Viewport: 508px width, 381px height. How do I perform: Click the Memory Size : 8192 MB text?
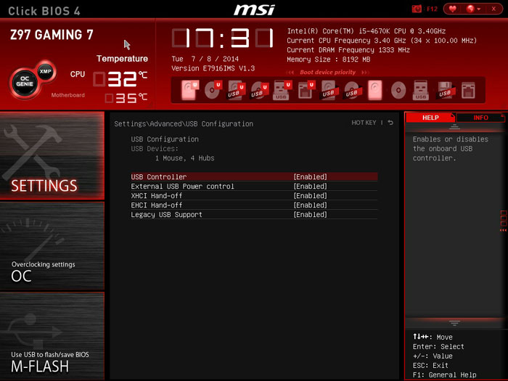pyautogui.click(x=329, y=60)
